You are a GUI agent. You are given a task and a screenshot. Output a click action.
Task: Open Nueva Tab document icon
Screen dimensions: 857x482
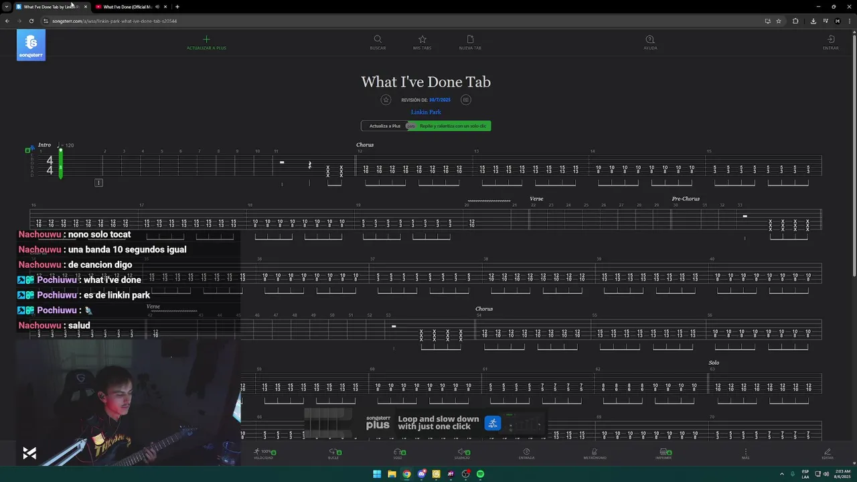(x=470, y=43)
